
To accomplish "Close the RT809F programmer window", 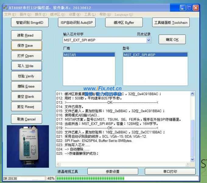I will tap(196, 8).
